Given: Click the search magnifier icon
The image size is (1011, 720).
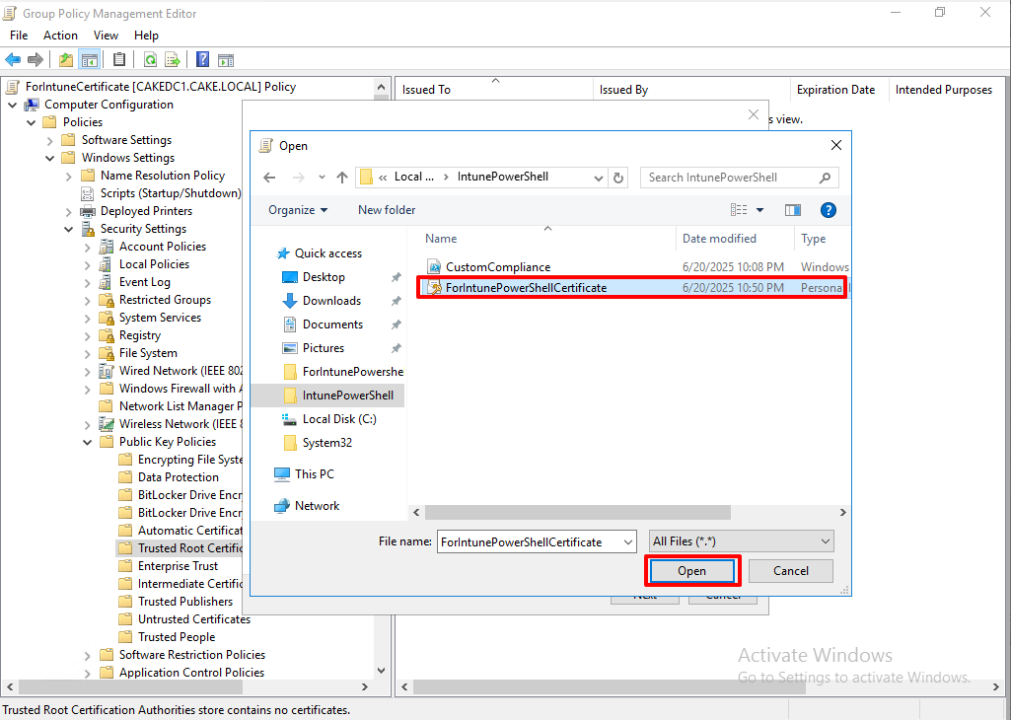Looking at the screenshot, I should tap(825, 178).
